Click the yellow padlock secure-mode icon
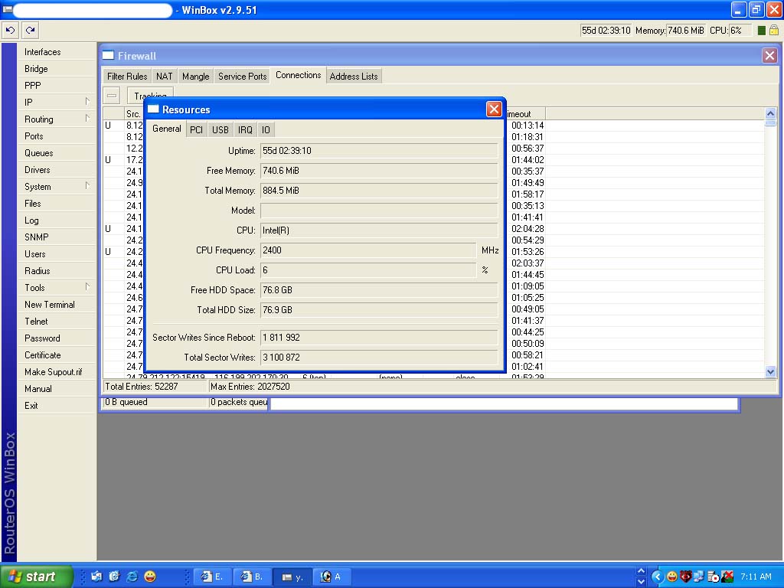 [773, 30]
